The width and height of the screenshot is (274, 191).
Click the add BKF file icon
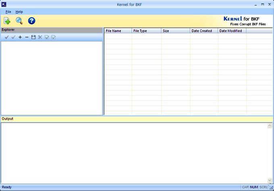(7, 21)
